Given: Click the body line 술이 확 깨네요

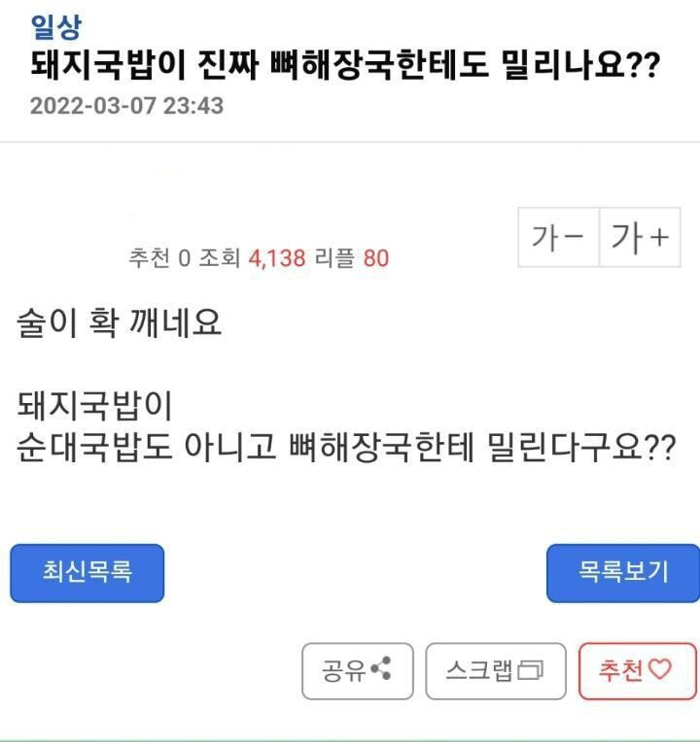Looking at the screenshot, I should (x=120, y=323).
